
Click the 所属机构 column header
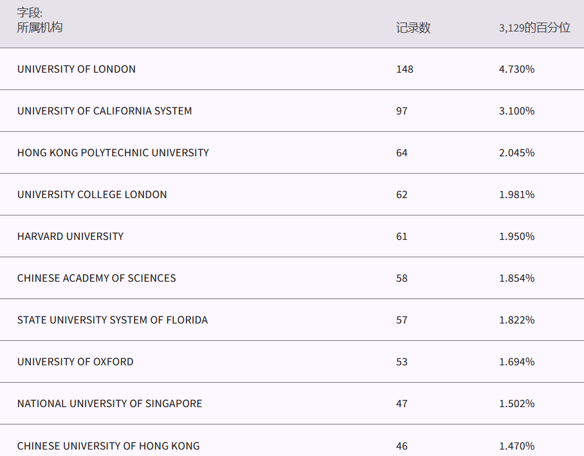tap(40, 28)
